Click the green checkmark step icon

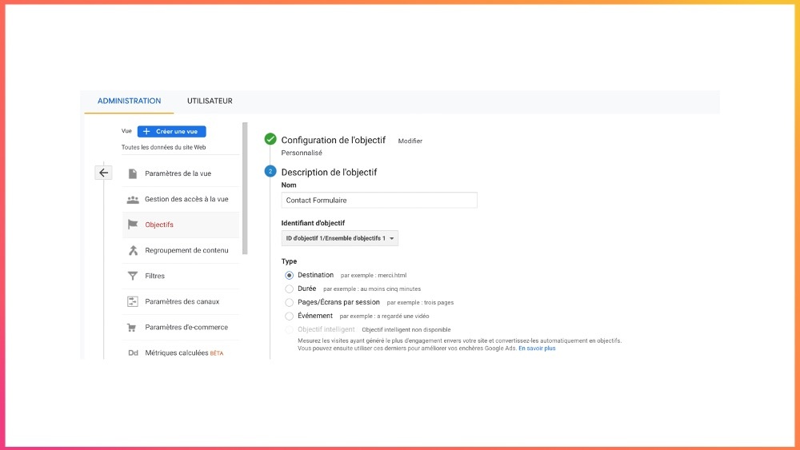click(270, 139)
